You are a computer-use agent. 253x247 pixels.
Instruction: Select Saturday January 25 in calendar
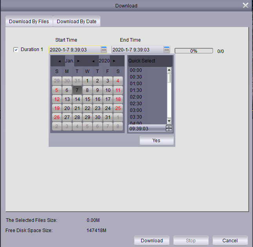118,108
